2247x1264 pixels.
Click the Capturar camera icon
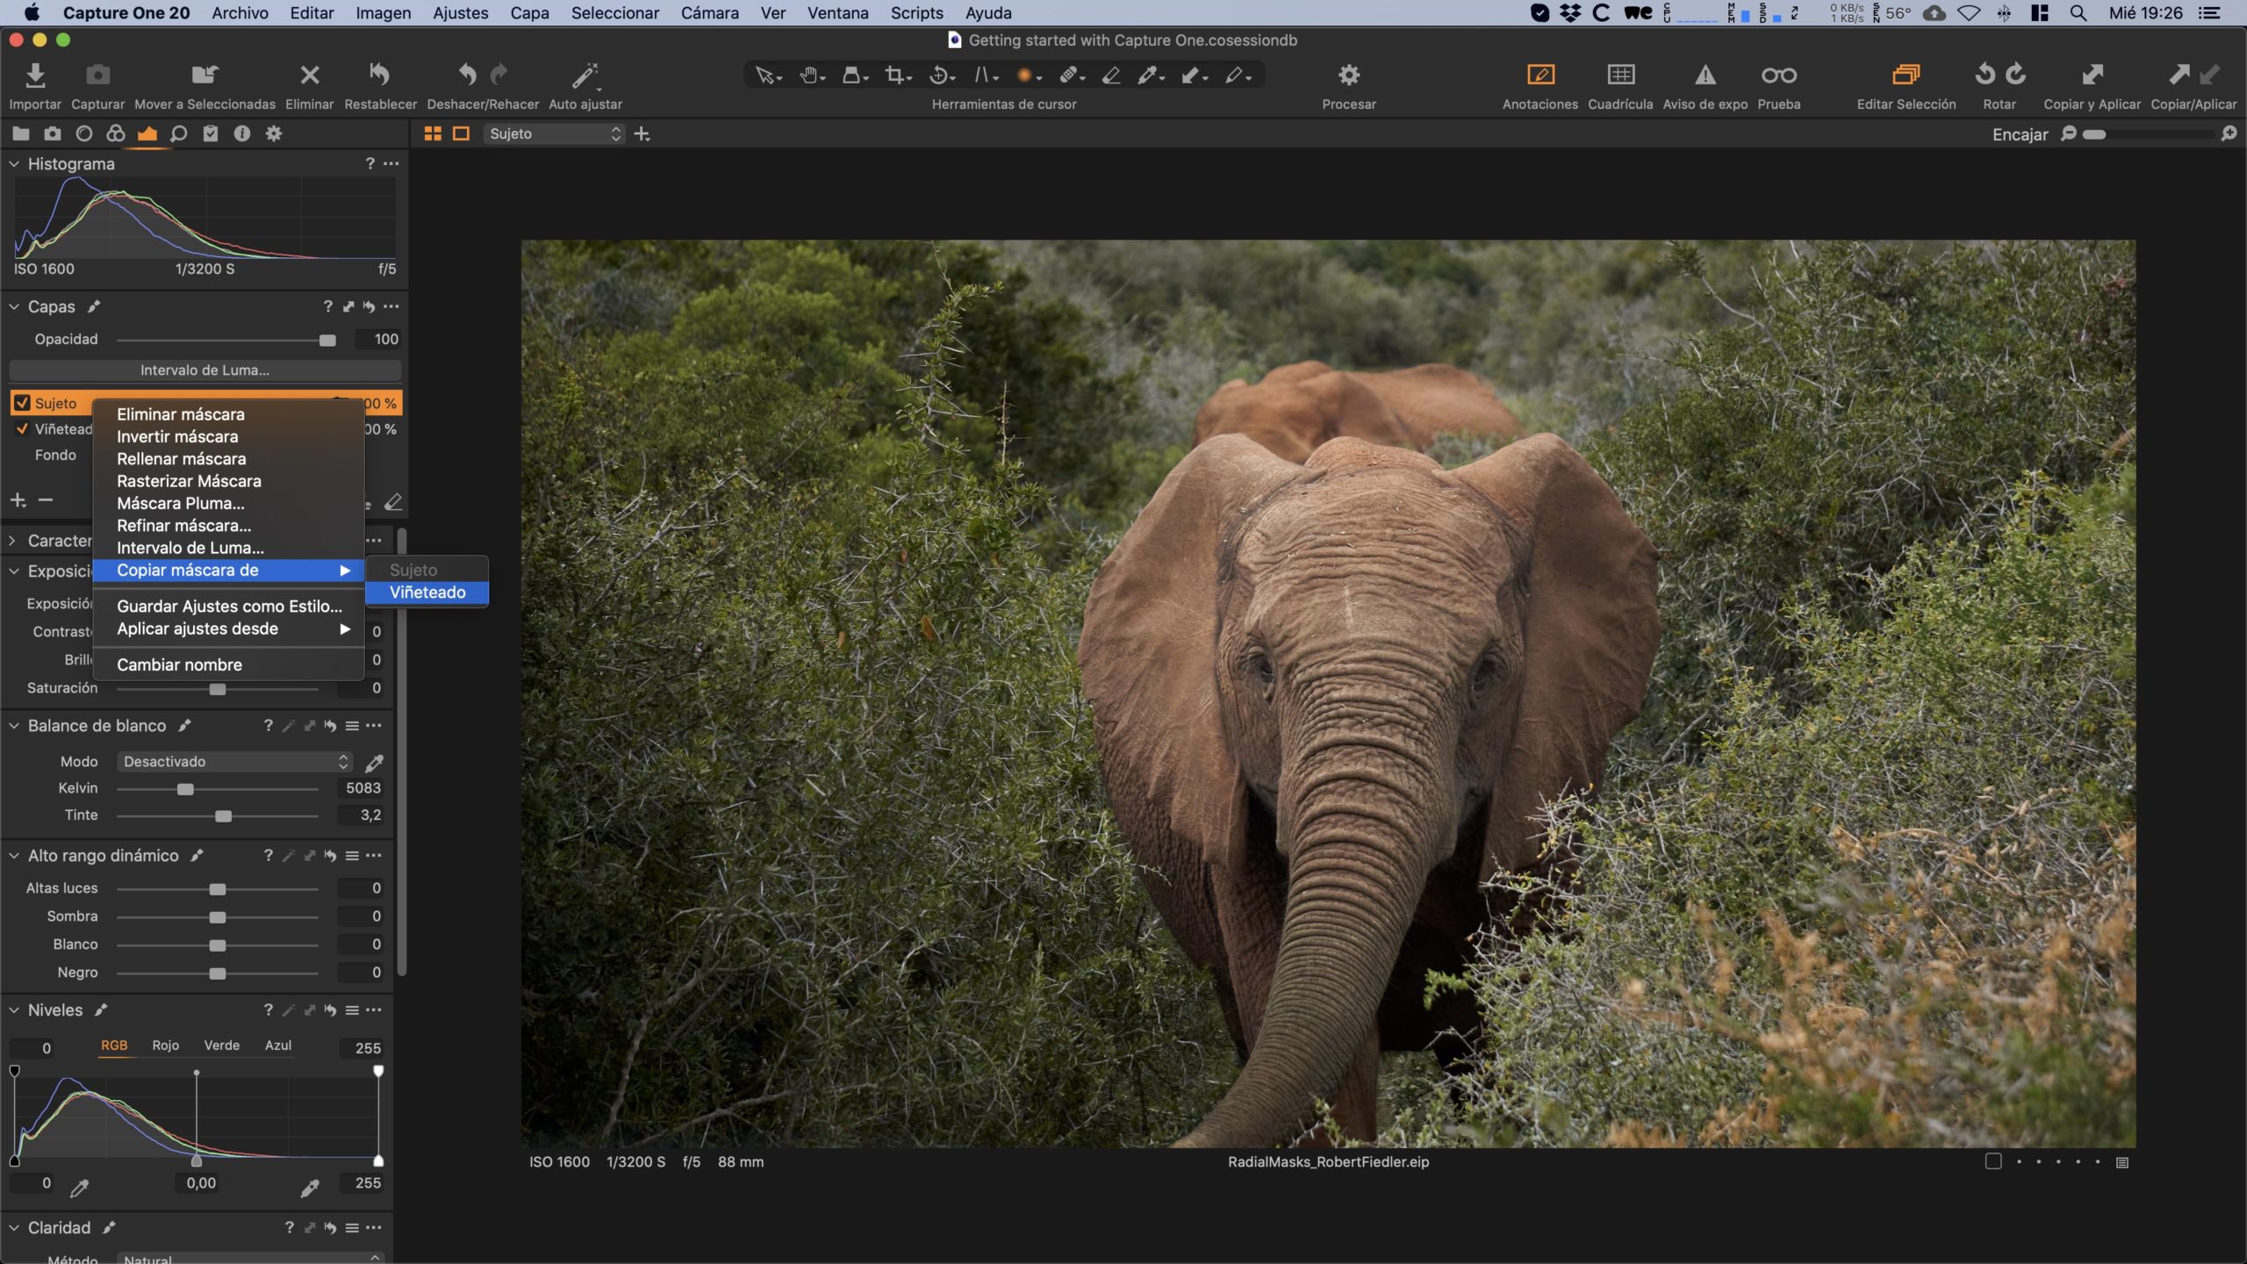(x=97, y=75)
